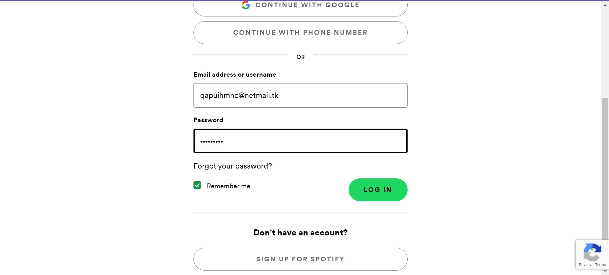Click the Password label
The image size is (609, 275).
pos(208,120)
